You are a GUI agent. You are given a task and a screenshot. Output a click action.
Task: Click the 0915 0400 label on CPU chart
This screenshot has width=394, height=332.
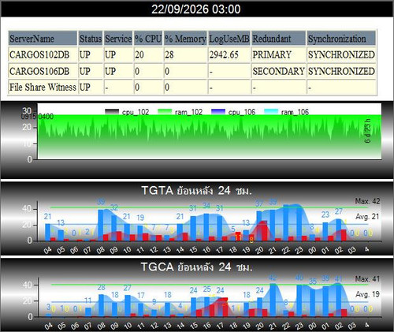click(37, 117)
